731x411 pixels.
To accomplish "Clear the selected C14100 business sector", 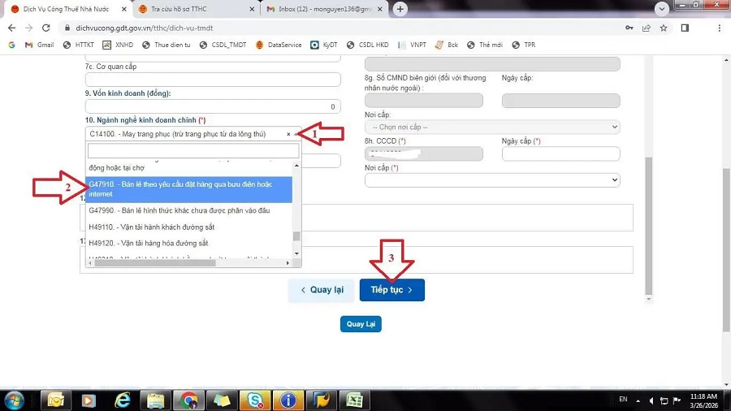I will (x=288, y=134).
